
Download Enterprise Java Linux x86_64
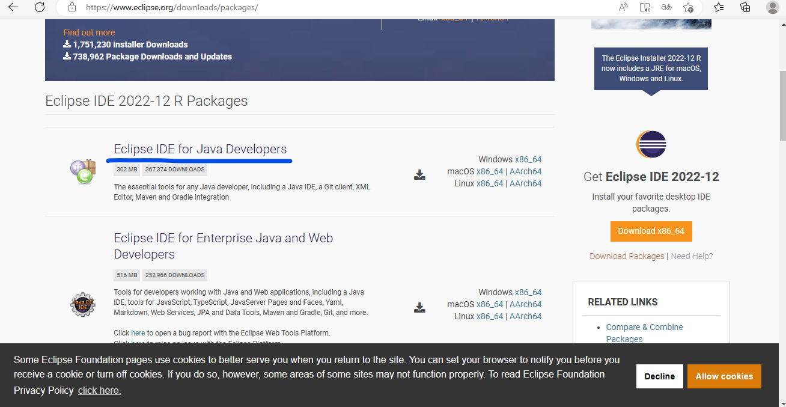[x=490, y=316]
